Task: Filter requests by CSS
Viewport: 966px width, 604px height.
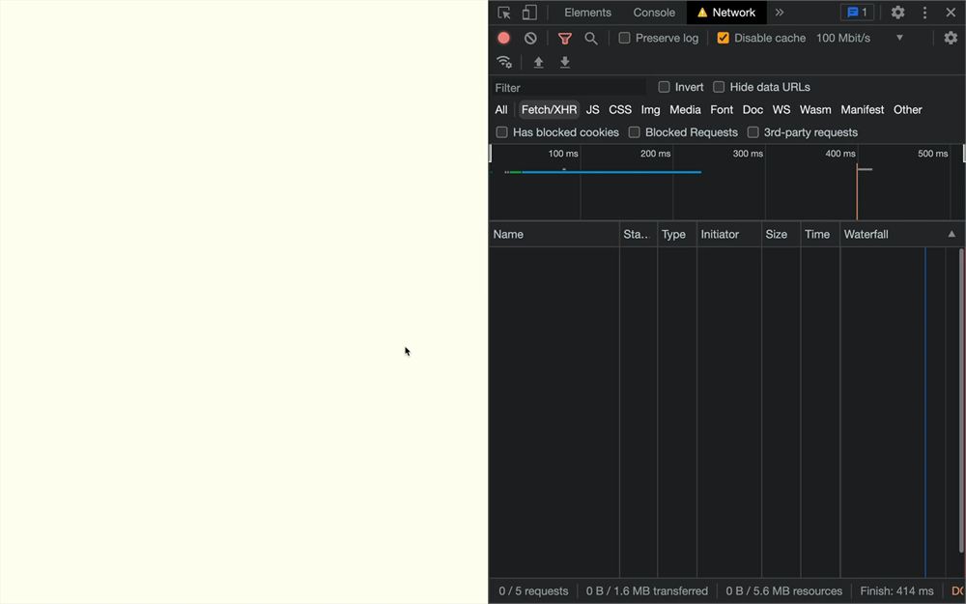Action: (620, 110)
